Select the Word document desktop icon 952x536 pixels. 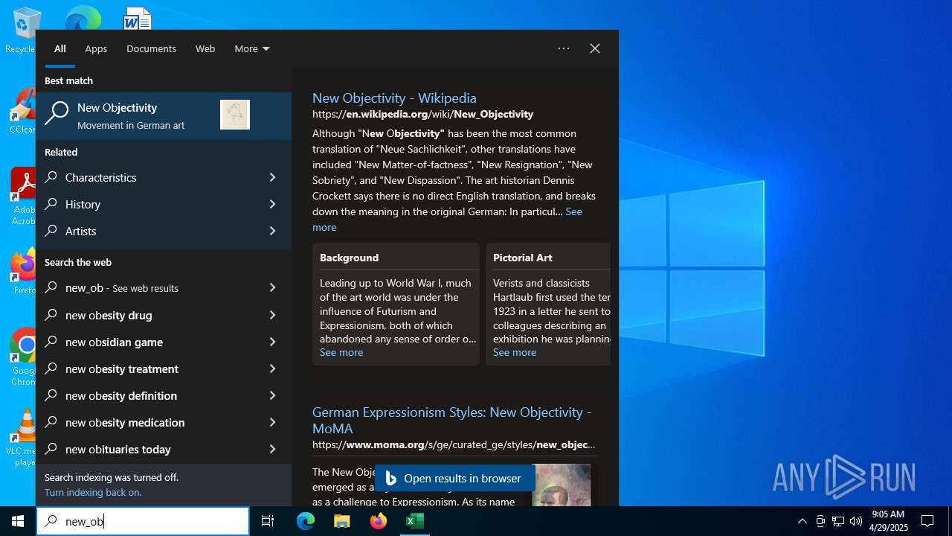click(x=138, y=18)
